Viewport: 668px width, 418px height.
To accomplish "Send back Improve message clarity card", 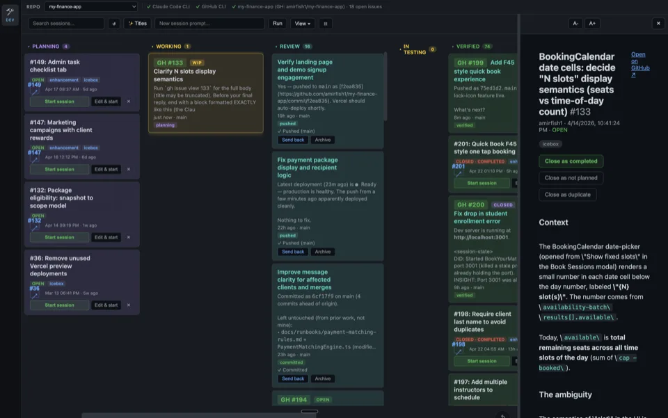I will pyautogui.click(x=293, y=378).
